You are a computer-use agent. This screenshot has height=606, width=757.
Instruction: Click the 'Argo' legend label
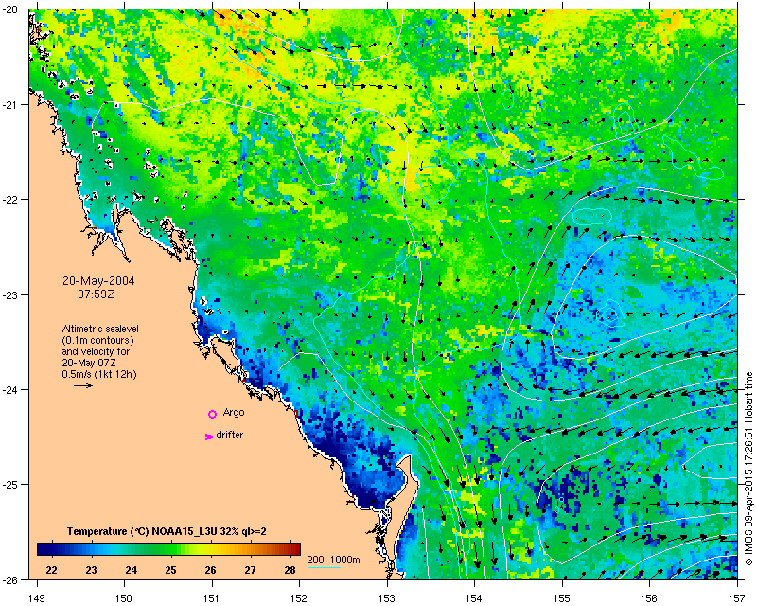pos(234,412)
